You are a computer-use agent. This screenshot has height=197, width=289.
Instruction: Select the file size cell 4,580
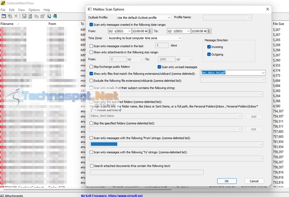pyautogui.click(x=277, y=106)
